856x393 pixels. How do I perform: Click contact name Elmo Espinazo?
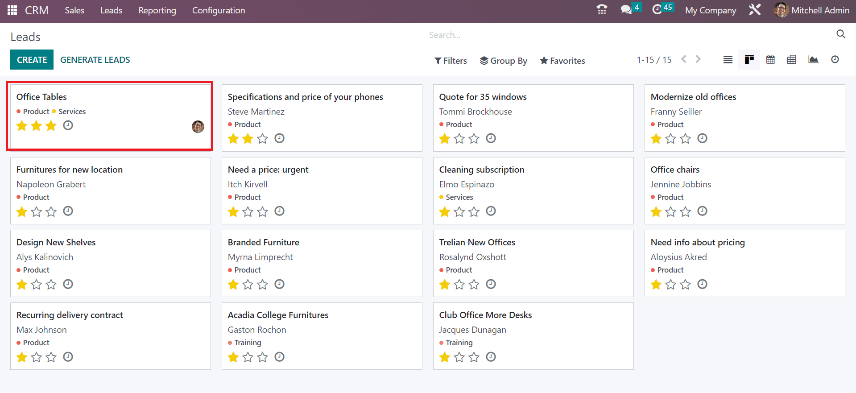tap(467, 184)
